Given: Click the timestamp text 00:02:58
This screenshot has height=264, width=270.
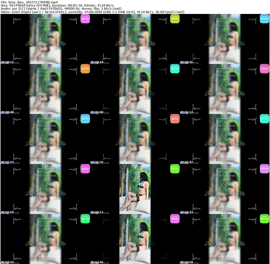Looking at the screenshot, I should pyautogui.click(x=187, y=262).
